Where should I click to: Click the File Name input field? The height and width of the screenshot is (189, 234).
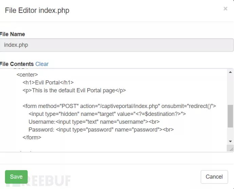117,45
